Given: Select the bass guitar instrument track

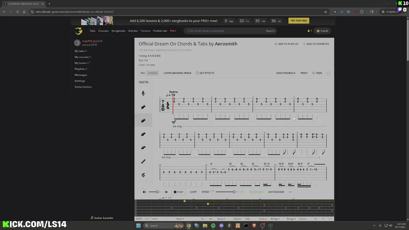Looking at the screenshot, I should tap(143, 148).
